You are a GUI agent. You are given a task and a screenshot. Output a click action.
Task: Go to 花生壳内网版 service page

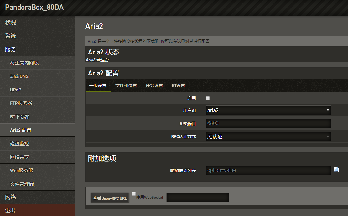pyautogui.click(x=38, y=63)
